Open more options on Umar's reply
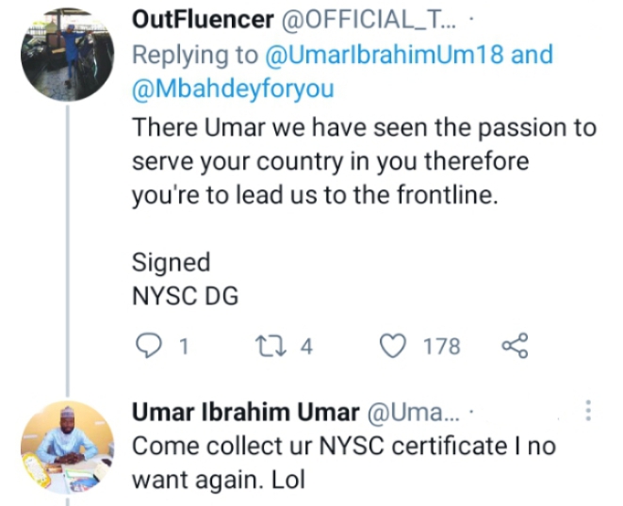The image size is (623, 506). [589, 412]
